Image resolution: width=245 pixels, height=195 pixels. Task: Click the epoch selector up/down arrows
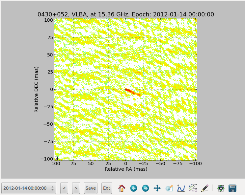52,188
